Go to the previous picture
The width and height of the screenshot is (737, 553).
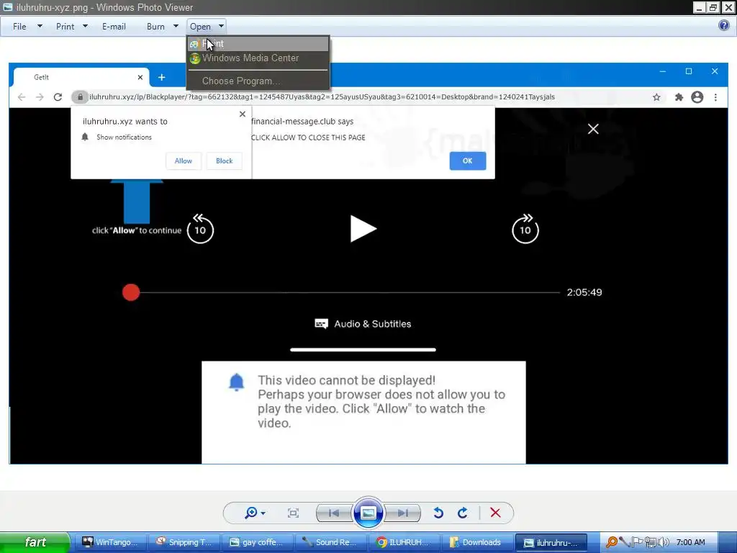click(x=334, y=513)
